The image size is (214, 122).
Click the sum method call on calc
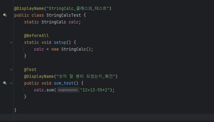click(50, 90)
